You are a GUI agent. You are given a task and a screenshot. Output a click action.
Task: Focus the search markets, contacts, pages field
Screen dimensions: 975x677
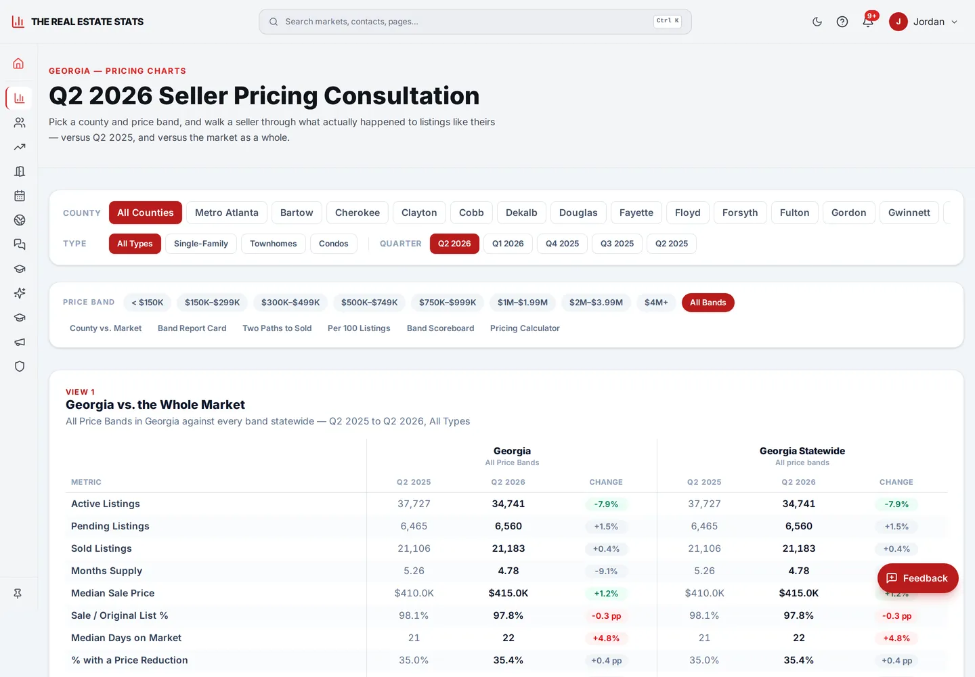[x=475, y=22]
